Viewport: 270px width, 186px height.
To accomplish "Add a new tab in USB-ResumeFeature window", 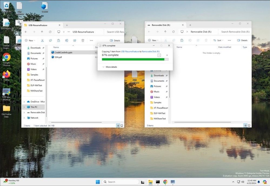I will (67, 25).
